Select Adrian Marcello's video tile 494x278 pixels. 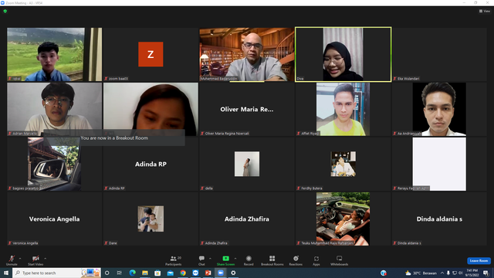(x=55, y=109)
